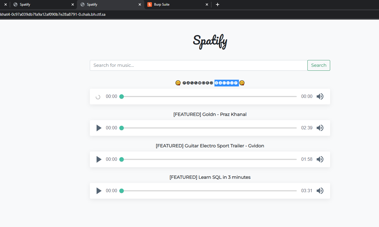Click the Guitar Electro Sport Trailer - Gvidon title
379x227 pixels.
point(210,146)
